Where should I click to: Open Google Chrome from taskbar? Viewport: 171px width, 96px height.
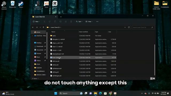pyautogui.click(x=110, y=93)
